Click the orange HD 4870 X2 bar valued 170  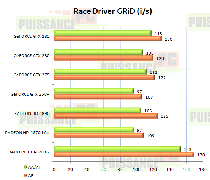pos(124,155)
